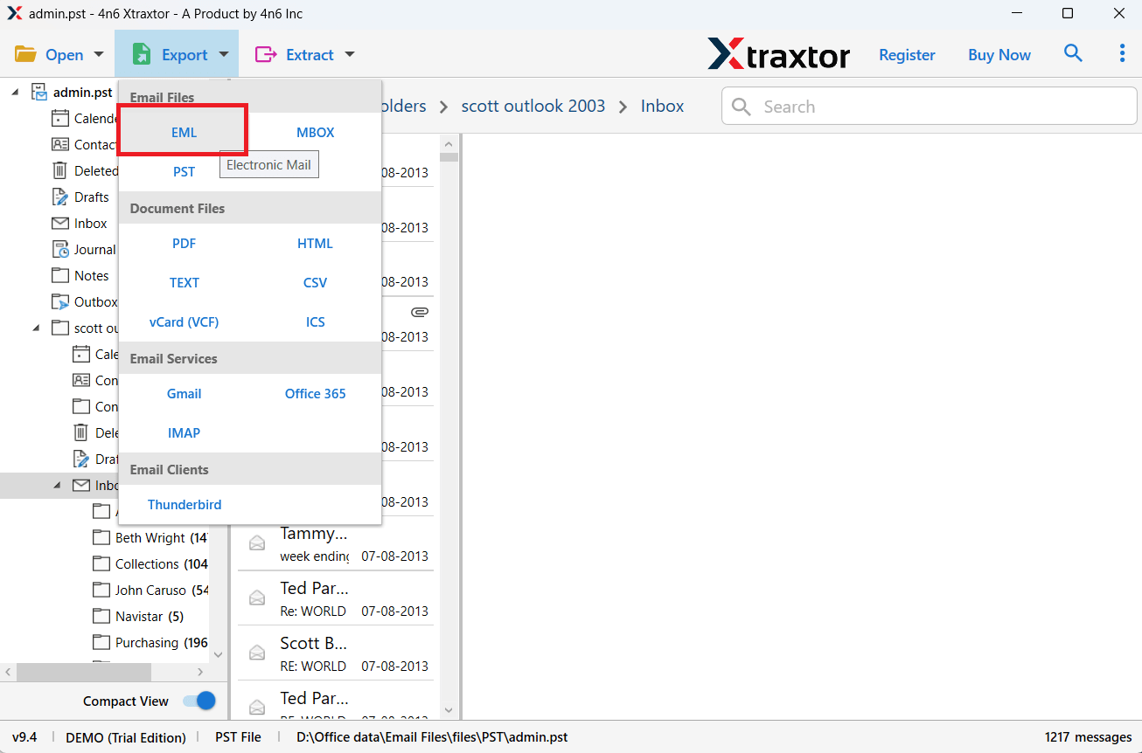Click the search magnifier icon in toolbar
The width and height of the screenshot is (1142, 753).
pyautogui.click(x=1072, y=54)
